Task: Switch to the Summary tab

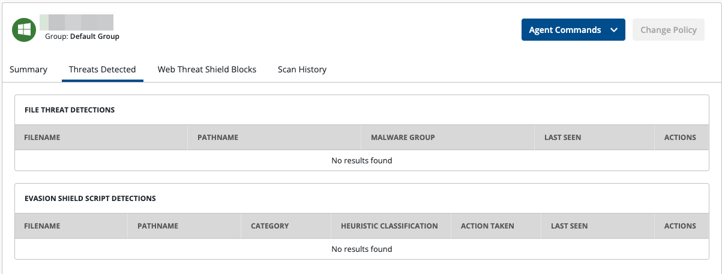Action: 28,69
